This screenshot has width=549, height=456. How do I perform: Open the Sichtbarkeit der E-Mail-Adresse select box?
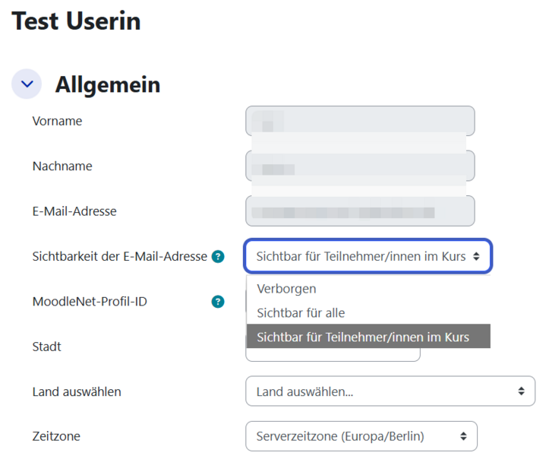(x=368, y=256)
